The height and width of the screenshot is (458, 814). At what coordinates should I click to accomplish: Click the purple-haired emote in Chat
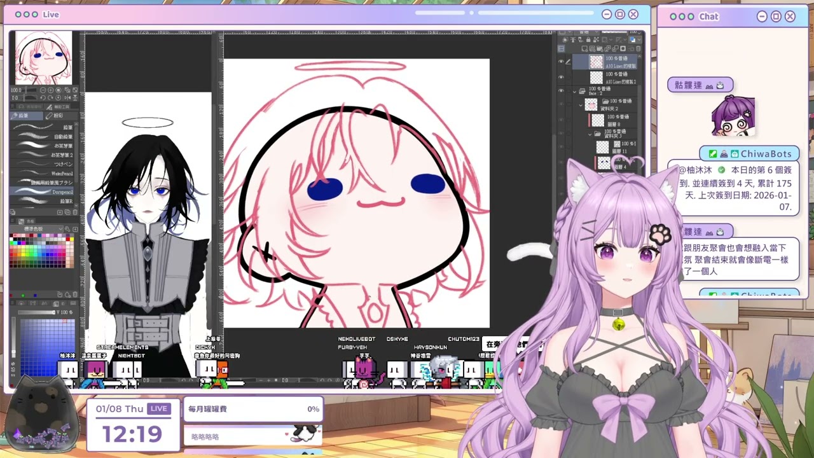coord(733,116)
